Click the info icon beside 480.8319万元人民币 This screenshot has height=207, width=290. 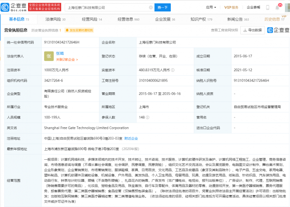point(173,70)
